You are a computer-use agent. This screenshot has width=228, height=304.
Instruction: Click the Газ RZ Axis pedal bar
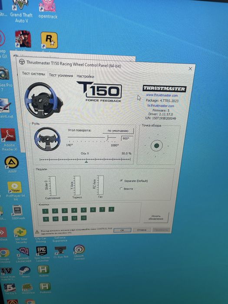100,185
